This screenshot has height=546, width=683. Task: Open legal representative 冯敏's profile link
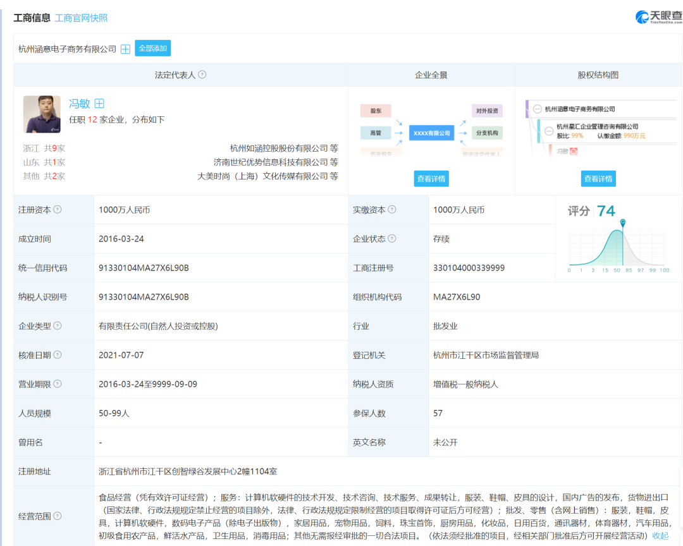79,104
